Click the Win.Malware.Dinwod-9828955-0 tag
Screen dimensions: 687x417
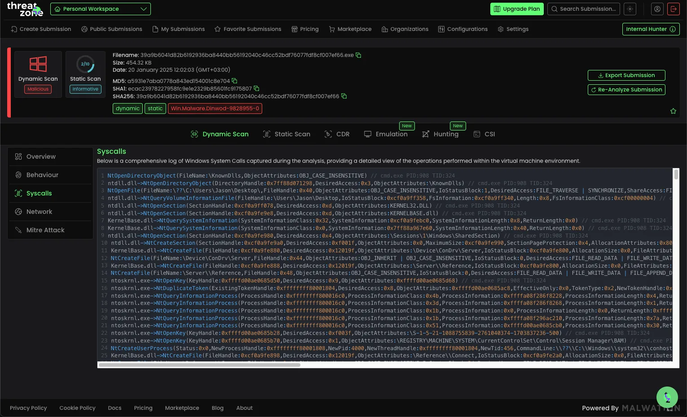point(215,109)
